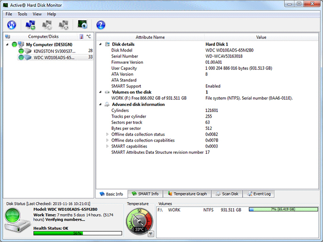Image resolution: width=323 pixels, height=242 pixels.
Task: Click the Advanced disk information icon
Action: click(107, 105)
